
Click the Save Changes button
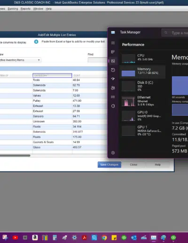click(x=110, y=164)
